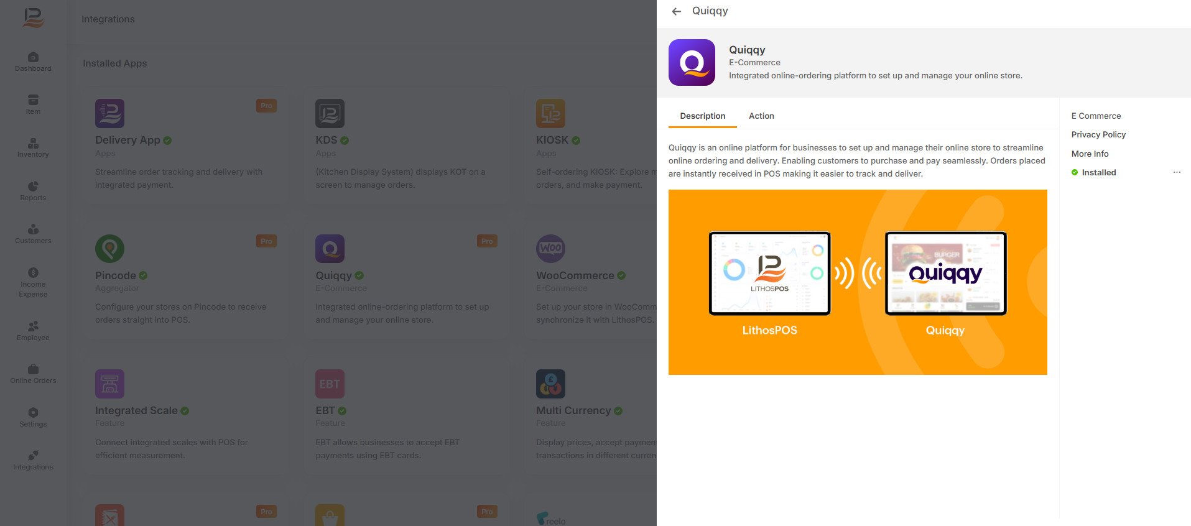Open the More Info link
Viewport: 1191px width, 526px height.
(x=1090, y=154)
